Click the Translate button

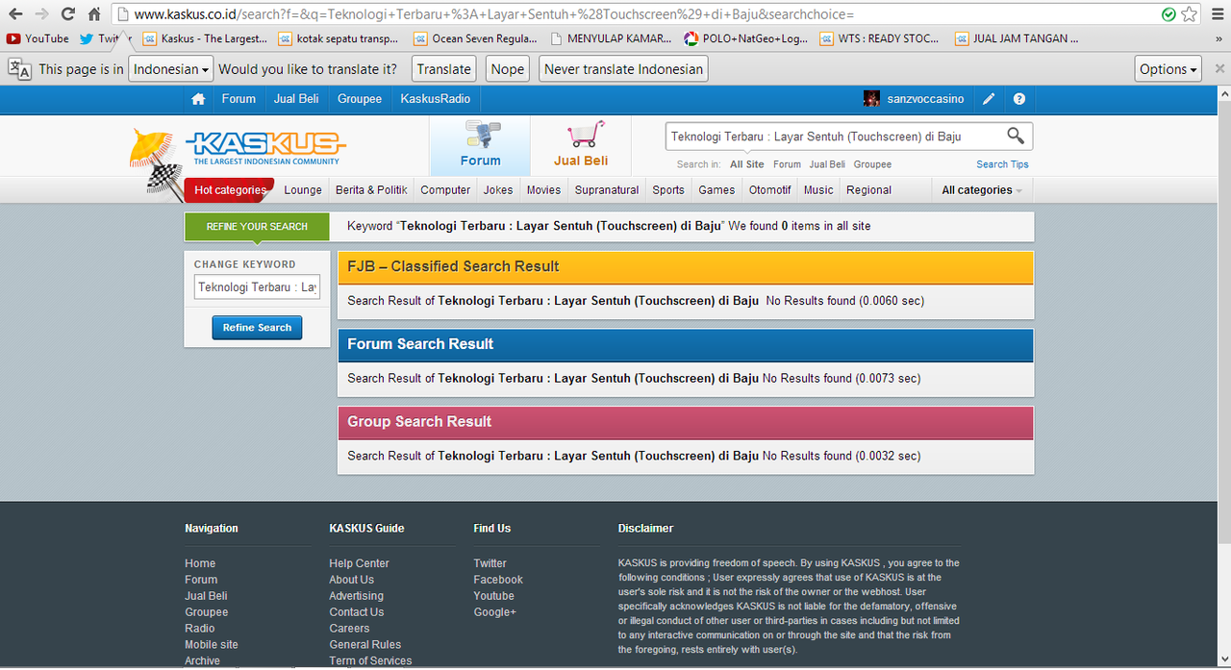click(x=444, y=69)
